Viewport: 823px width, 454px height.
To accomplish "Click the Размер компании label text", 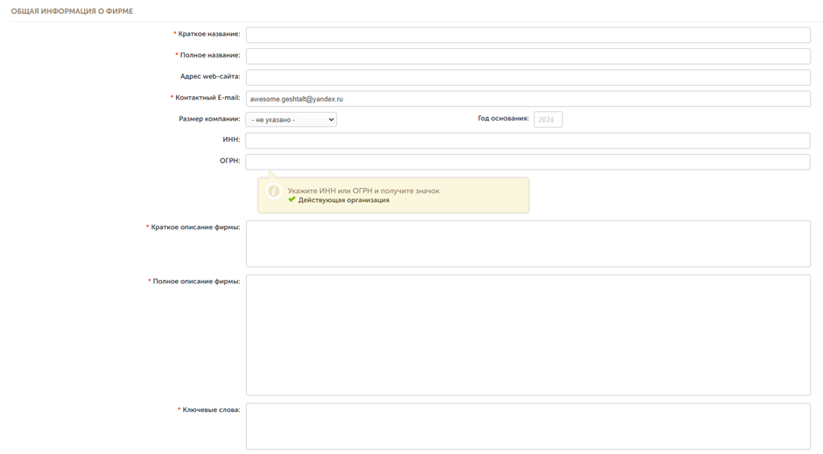I will point(209,119).
